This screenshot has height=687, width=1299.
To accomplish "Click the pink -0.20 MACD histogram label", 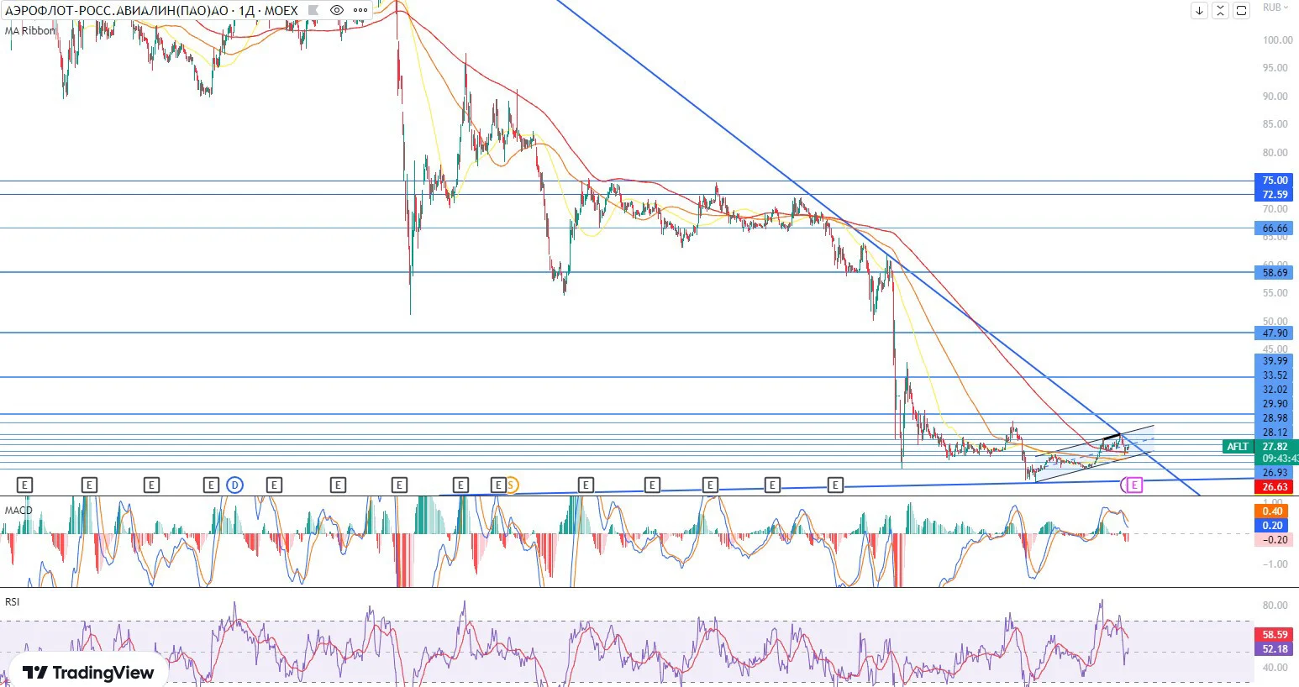I will tap(1272, 540).
